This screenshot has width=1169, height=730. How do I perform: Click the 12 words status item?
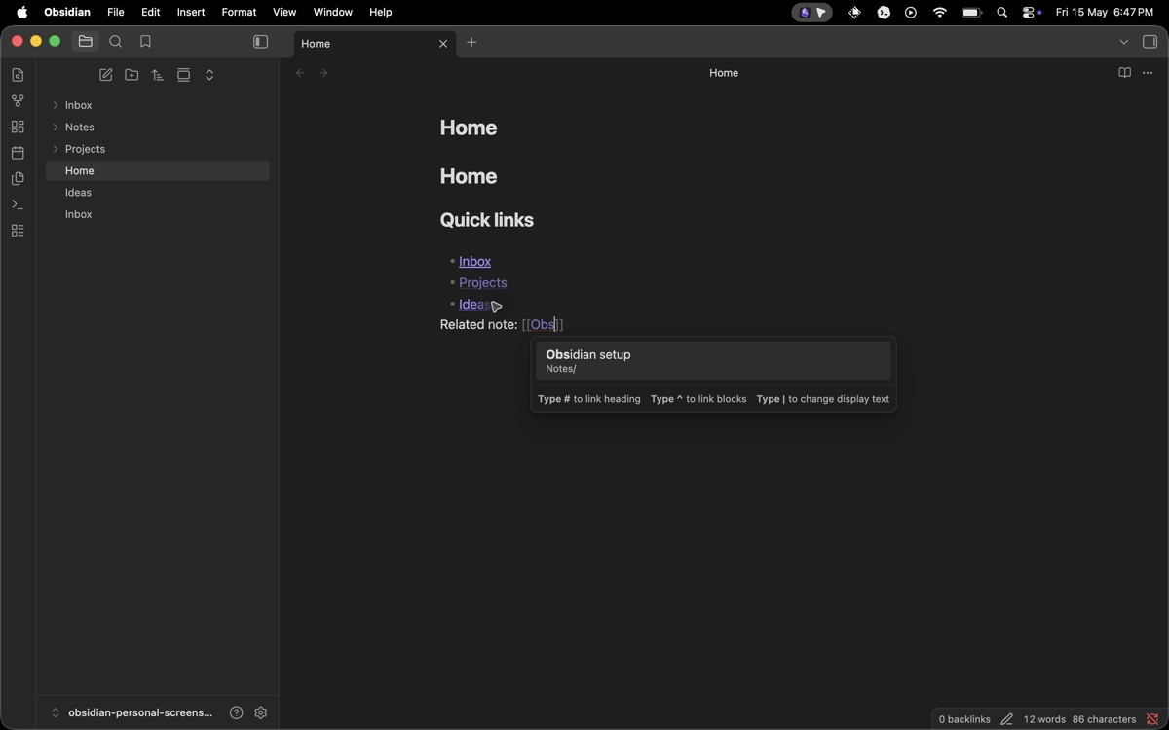(x=1044, y=719)
